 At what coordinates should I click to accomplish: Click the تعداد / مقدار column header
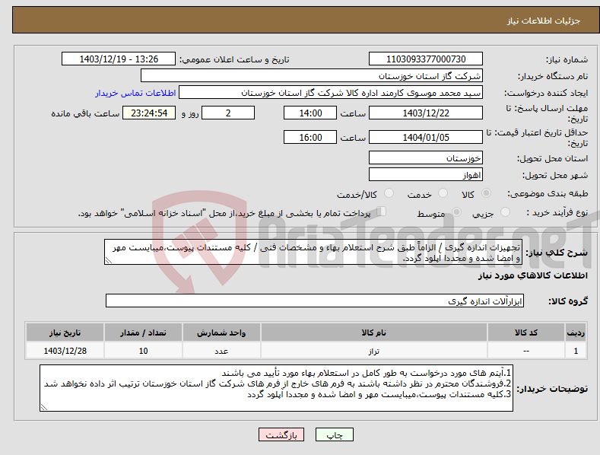[143, 332]
